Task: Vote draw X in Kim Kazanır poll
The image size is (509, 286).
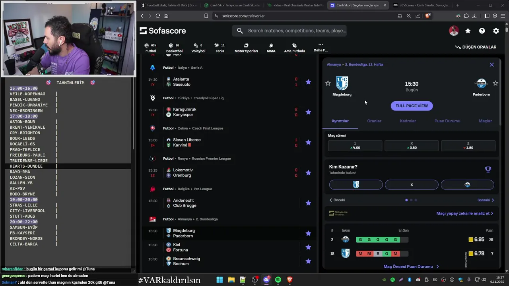Action: [x=412, y=184]
